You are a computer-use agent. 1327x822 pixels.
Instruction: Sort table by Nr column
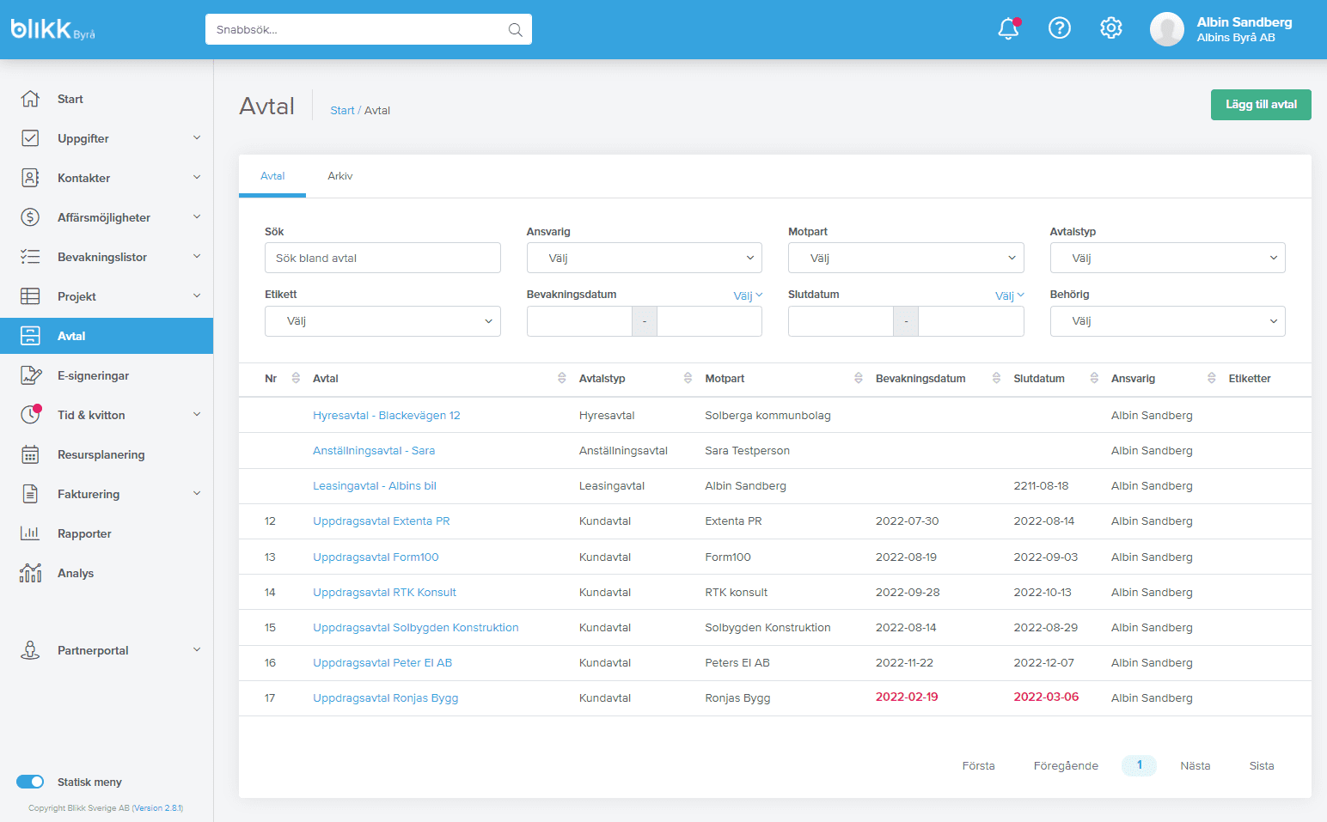point(296,379)
